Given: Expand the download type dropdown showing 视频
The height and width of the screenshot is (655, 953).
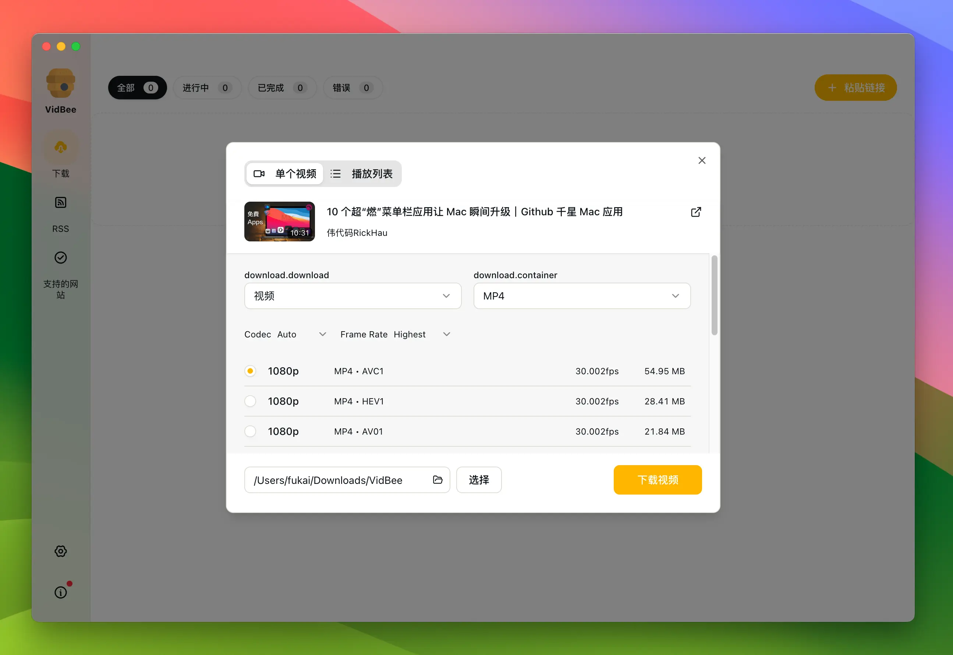Looking at the screenshot, I should pyautogui.click(x=352, y=296).
